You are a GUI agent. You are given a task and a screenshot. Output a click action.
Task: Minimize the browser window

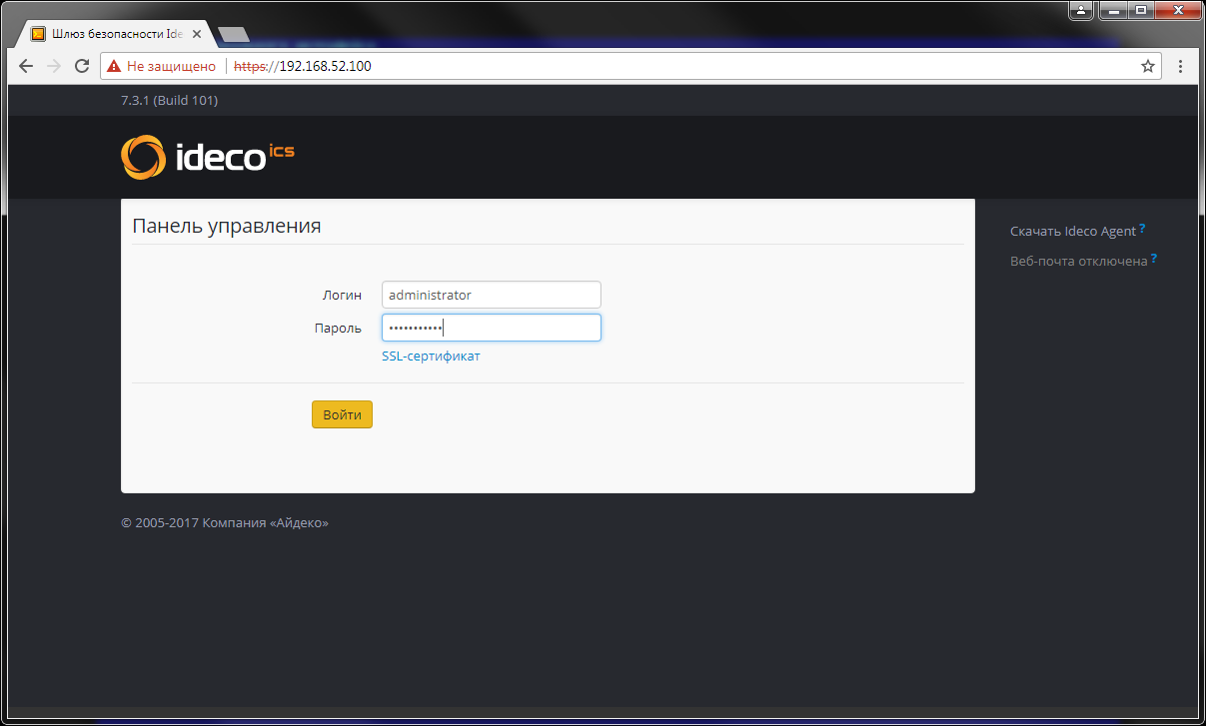click(x=1112, y=10)
